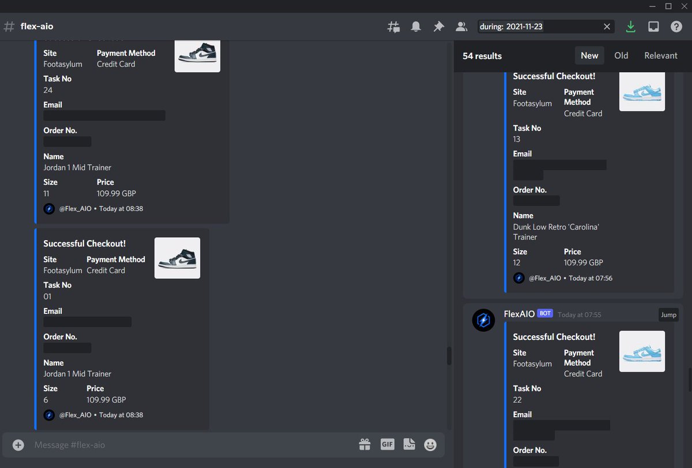This screenshot has height=468, width=692.
Task: Click the Size value 11
Action: click(46, 193)
